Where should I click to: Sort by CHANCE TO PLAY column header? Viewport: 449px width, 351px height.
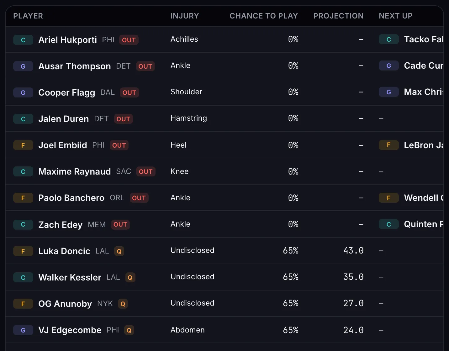pos(264,16)
